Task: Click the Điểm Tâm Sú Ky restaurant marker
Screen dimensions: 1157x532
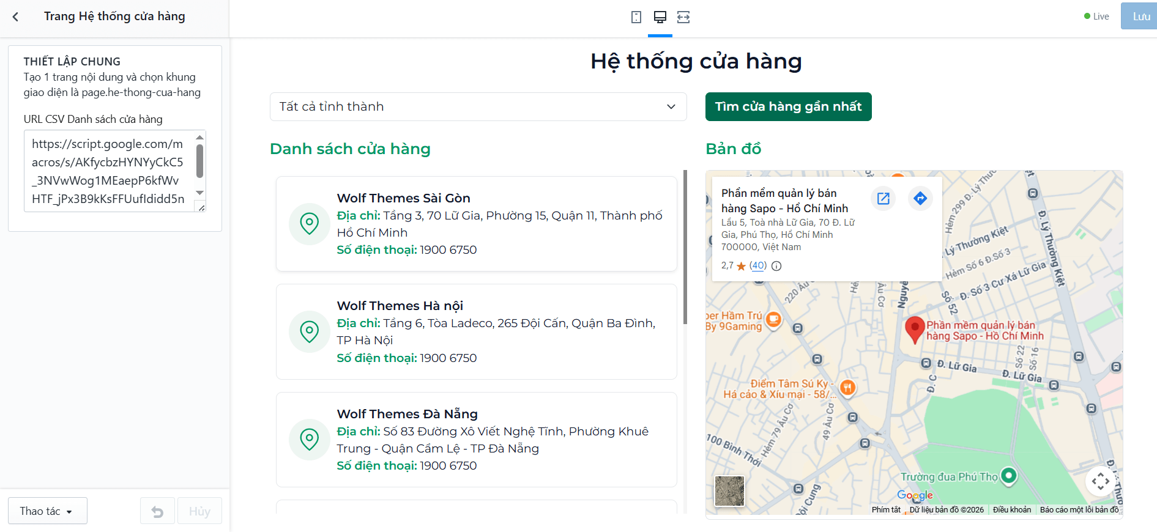Action: [847, 387]
